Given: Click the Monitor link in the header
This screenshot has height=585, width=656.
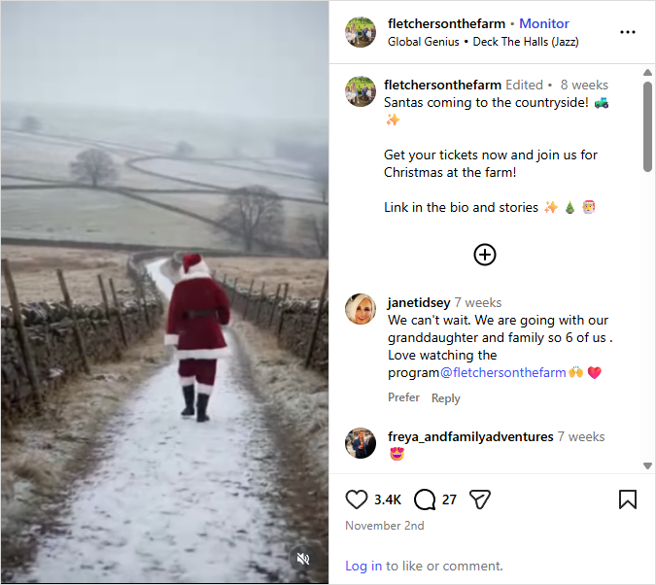Looking at the screenshot, I should [x=544, y=23].
